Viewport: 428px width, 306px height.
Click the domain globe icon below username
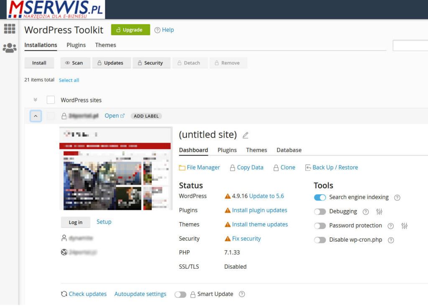[x=64, y=252]
